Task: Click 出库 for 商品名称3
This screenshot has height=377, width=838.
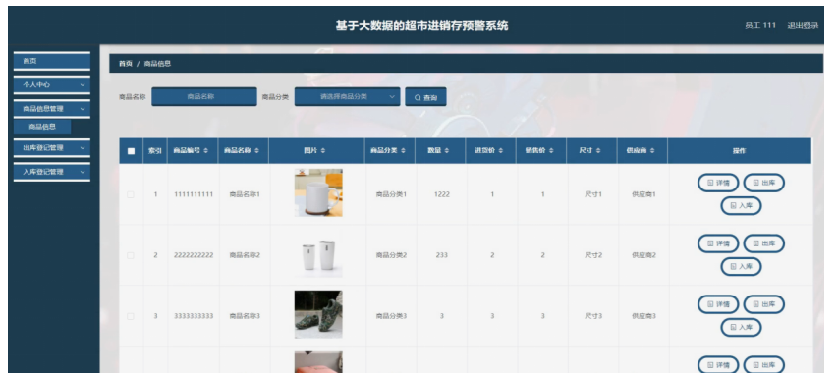Action: click(763, 304)
